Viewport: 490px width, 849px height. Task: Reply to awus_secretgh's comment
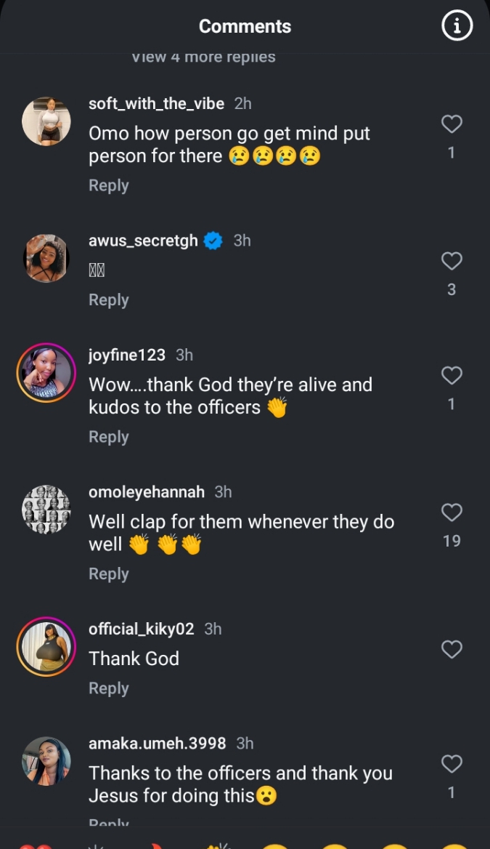coord(108,299)
